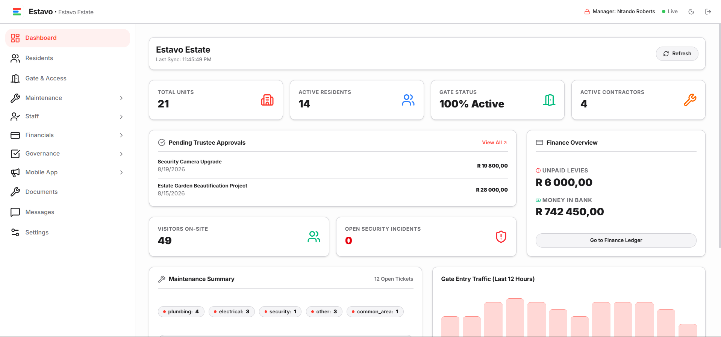This screenshot has height=337, width=721.
Task: Click the Estavo logo icon
Action: click(x=17, y=12)
